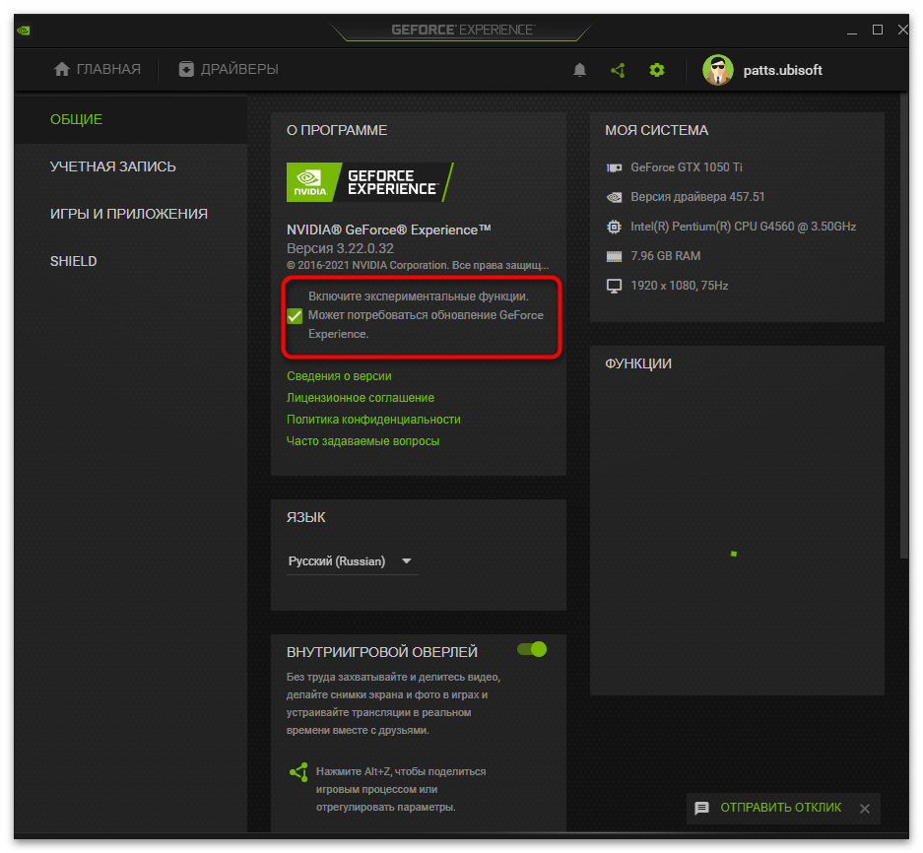The image size is (923, 853).
Task: Click the patts.ubisoft user avatar
Action: click(x=717, y=70)
